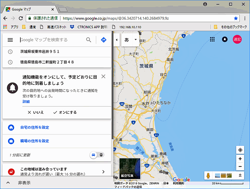Decline notifications with いいえ
Screen dimensions: 250x189
(36, 112)
